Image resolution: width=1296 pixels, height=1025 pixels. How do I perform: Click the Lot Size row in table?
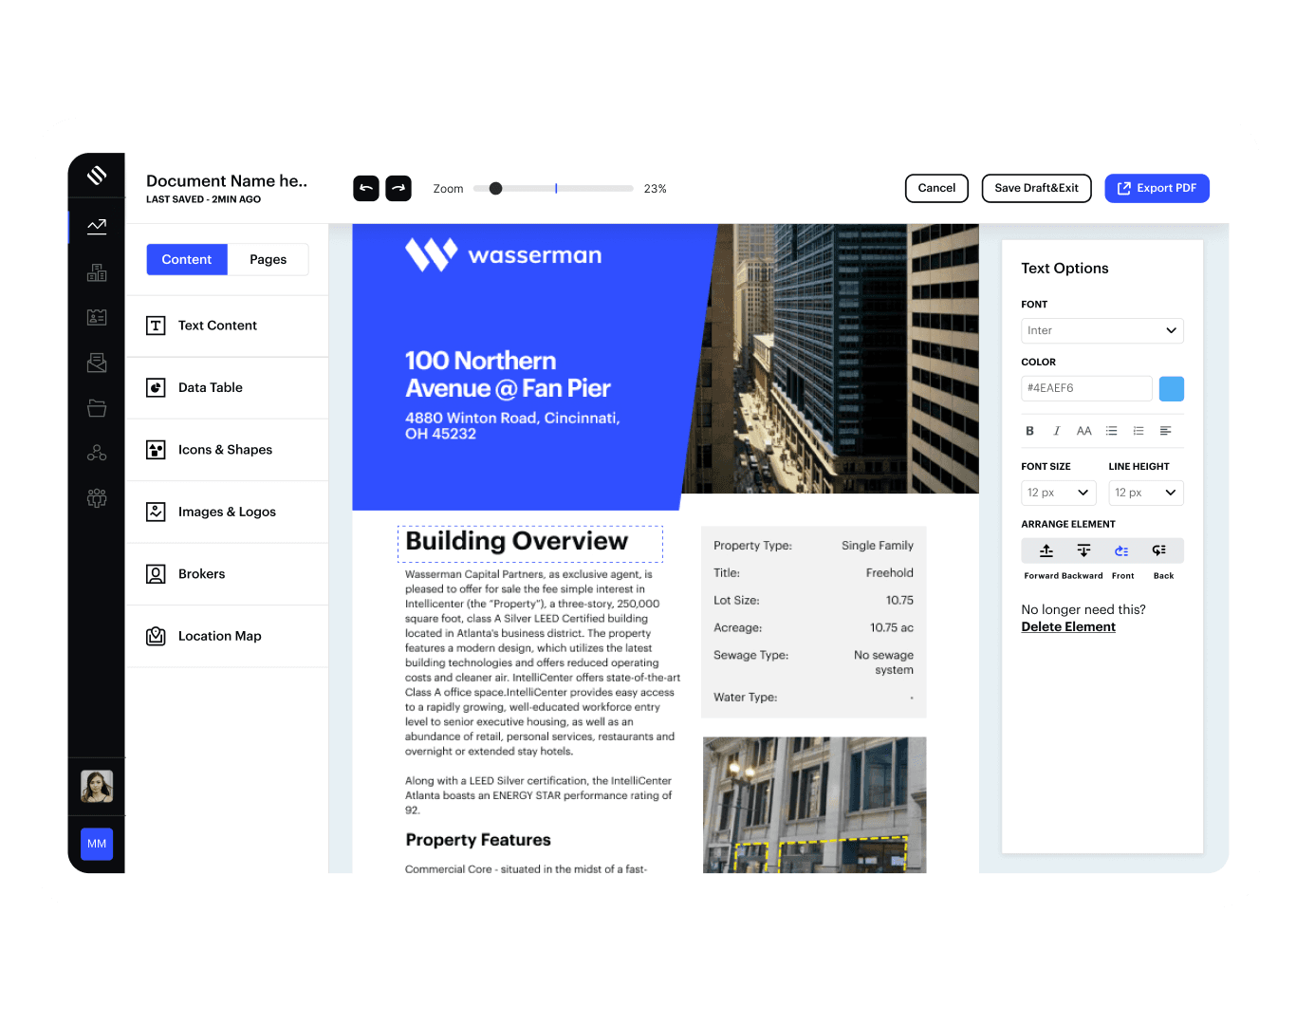[813, 601]
